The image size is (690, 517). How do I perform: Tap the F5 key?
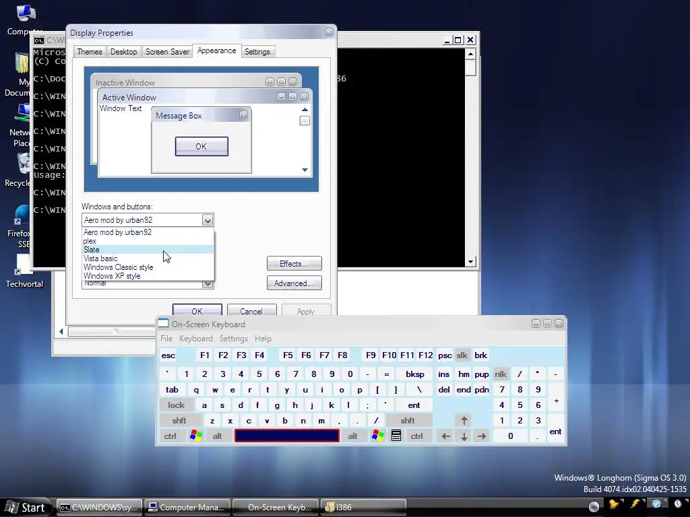pyautogui.click(x=288, y=355)
